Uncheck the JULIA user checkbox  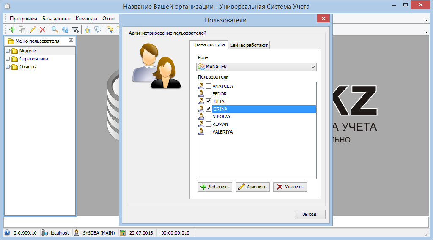point(208,101)
